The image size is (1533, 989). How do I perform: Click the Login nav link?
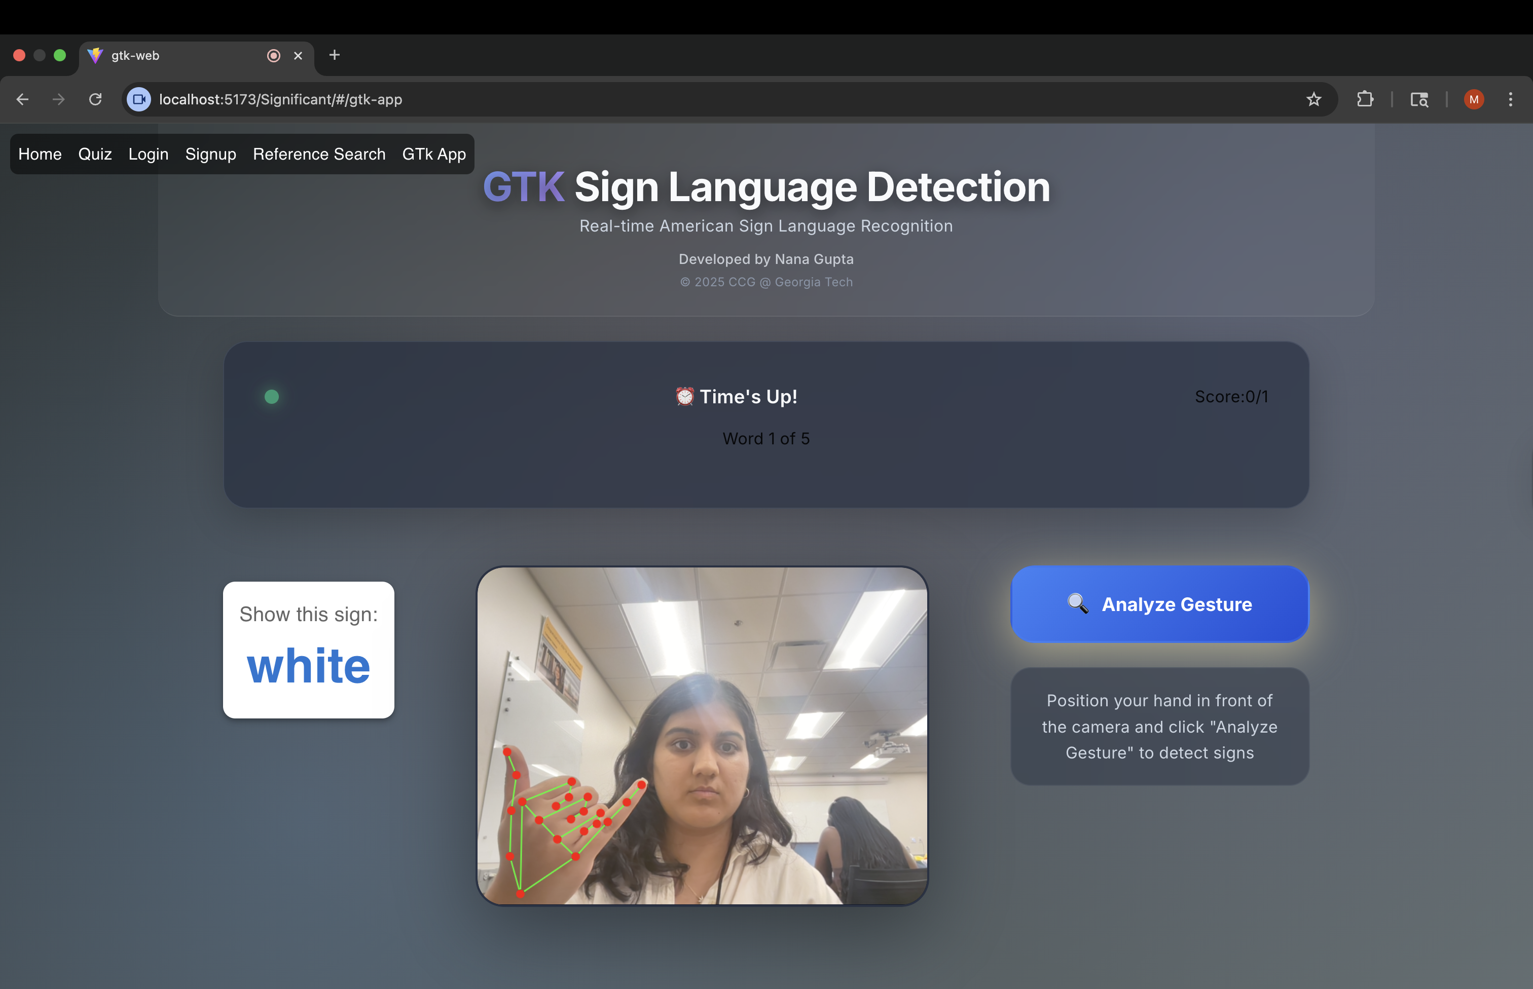[149, 154]
